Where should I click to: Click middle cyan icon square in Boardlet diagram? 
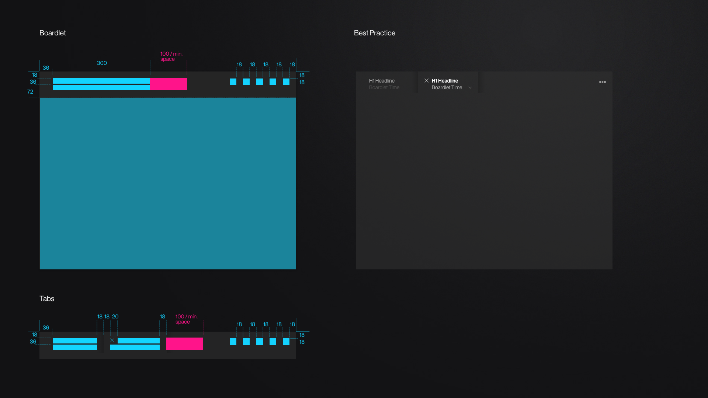pyautogui.click(x=260, y=82)
